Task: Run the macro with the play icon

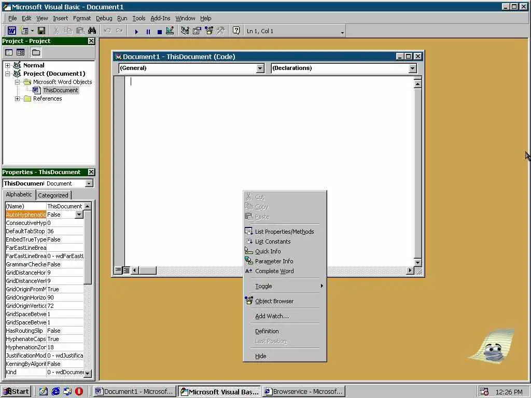Action: (x=136, y=32)
